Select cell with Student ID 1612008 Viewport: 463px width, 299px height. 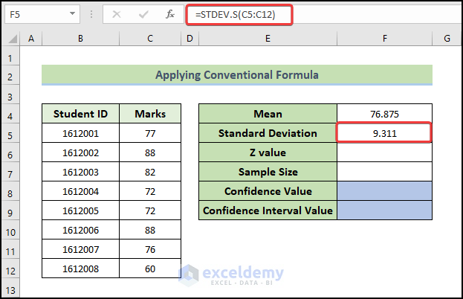click(80, 269)
